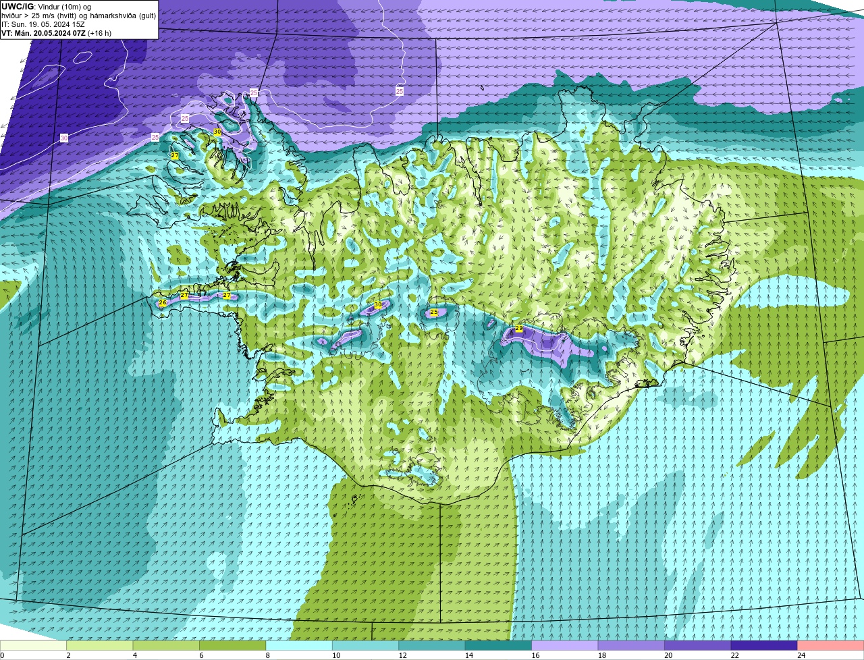Click the 0–2 m/s pale cream legend swatch

click(34, 646)
